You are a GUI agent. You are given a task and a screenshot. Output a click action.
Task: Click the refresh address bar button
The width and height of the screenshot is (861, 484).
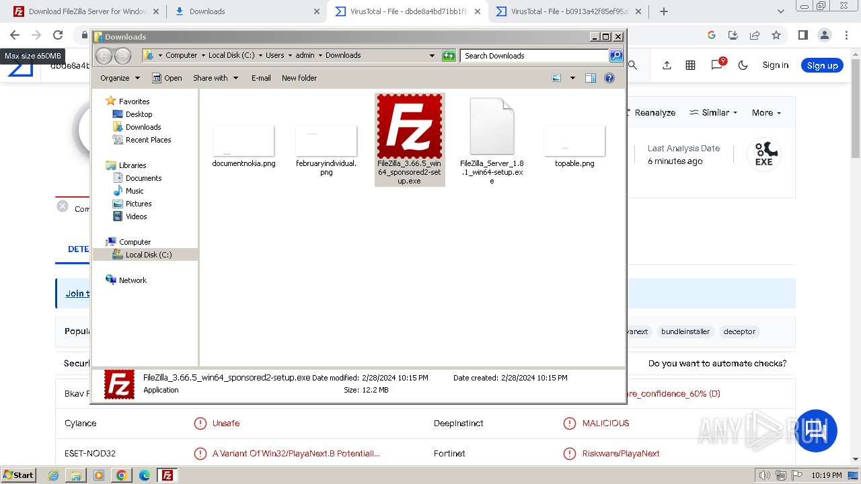[x=449, y=56]
